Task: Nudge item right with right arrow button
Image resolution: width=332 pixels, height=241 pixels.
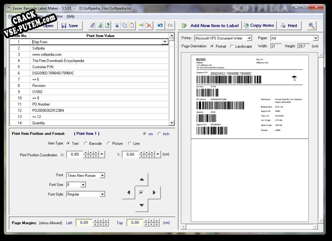Action: (x=154, y=192)
